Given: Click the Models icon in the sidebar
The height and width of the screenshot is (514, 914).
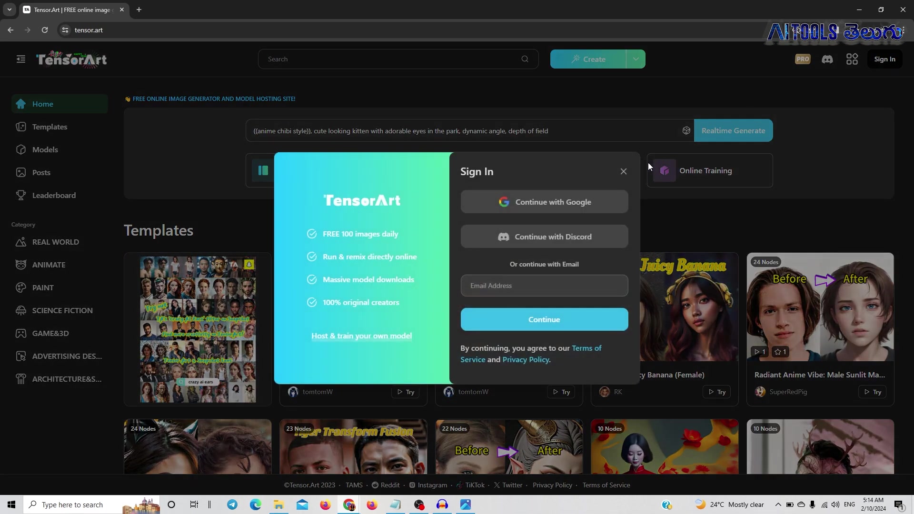Looking at the screenshot, I should 21,149.
